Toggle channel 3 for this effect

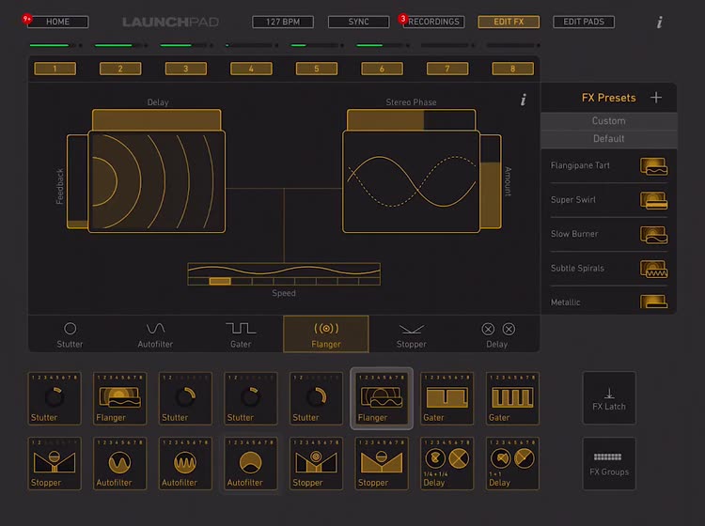(x=186, y=69)
